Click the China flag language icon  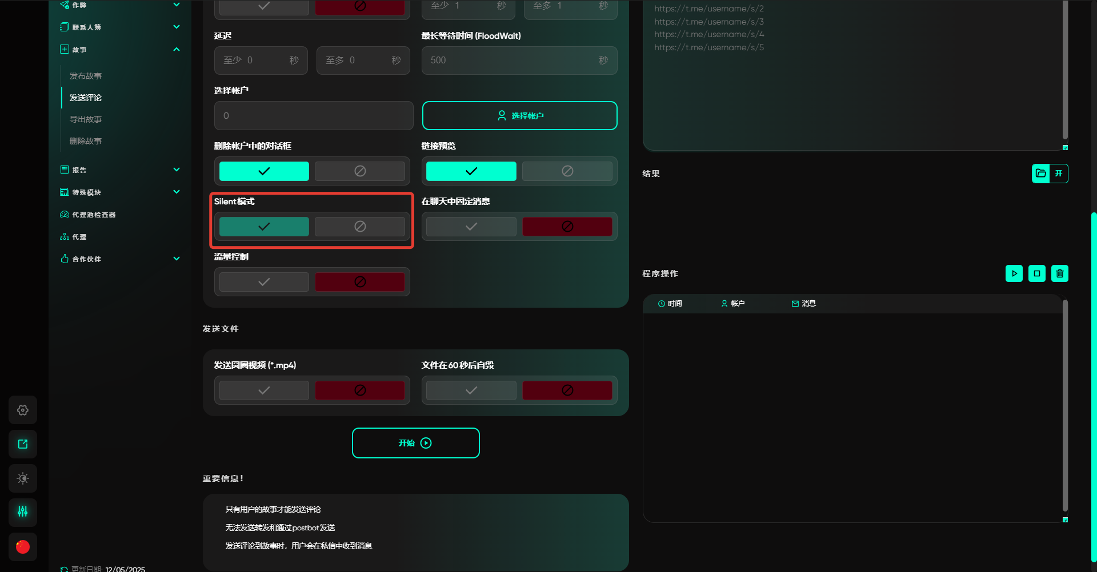23,547
